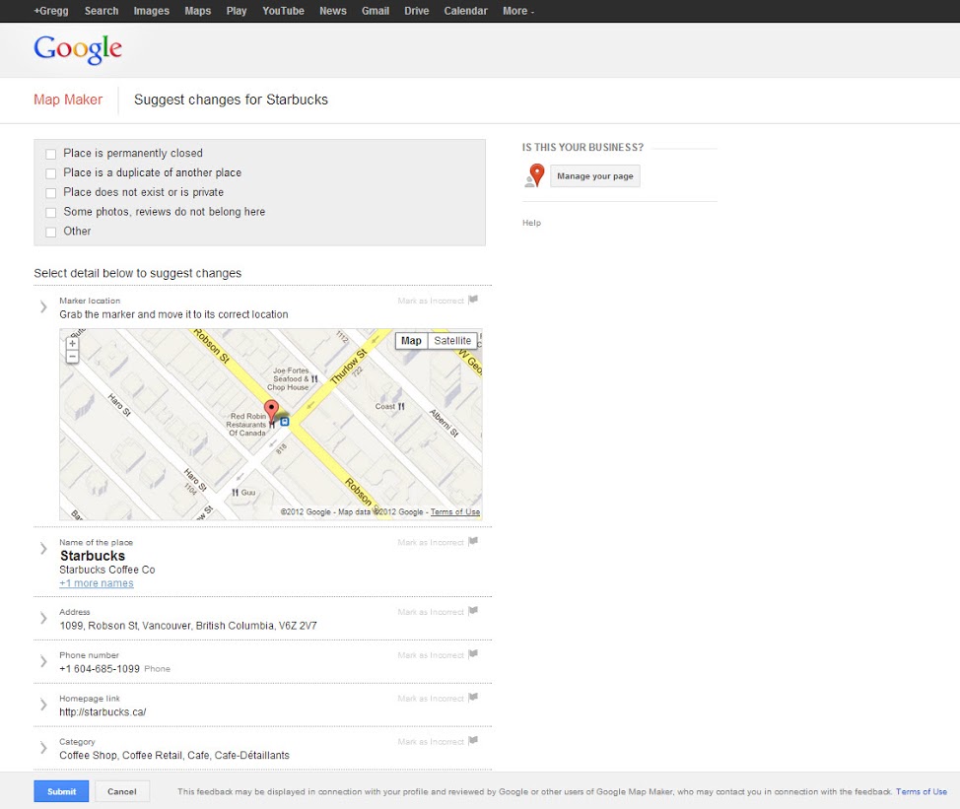Go to News in the top bar
960x809 pixels.
(x=332, y=11)
